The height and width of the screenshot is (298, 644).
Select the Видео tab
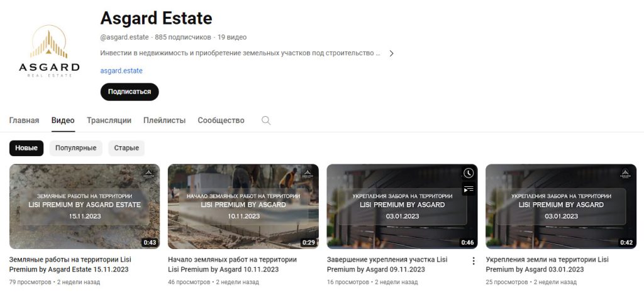(63, 120)
